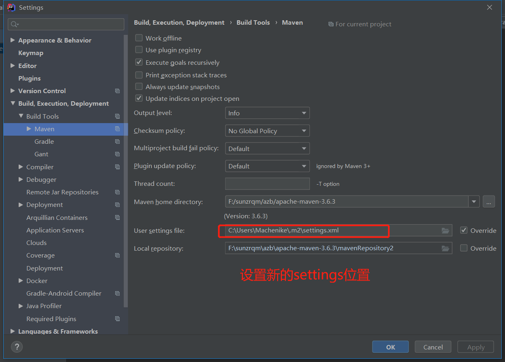Screen dimensions: 505x362
Task: Click the search magnifier icon in settings search
Action: pos(15,24)
